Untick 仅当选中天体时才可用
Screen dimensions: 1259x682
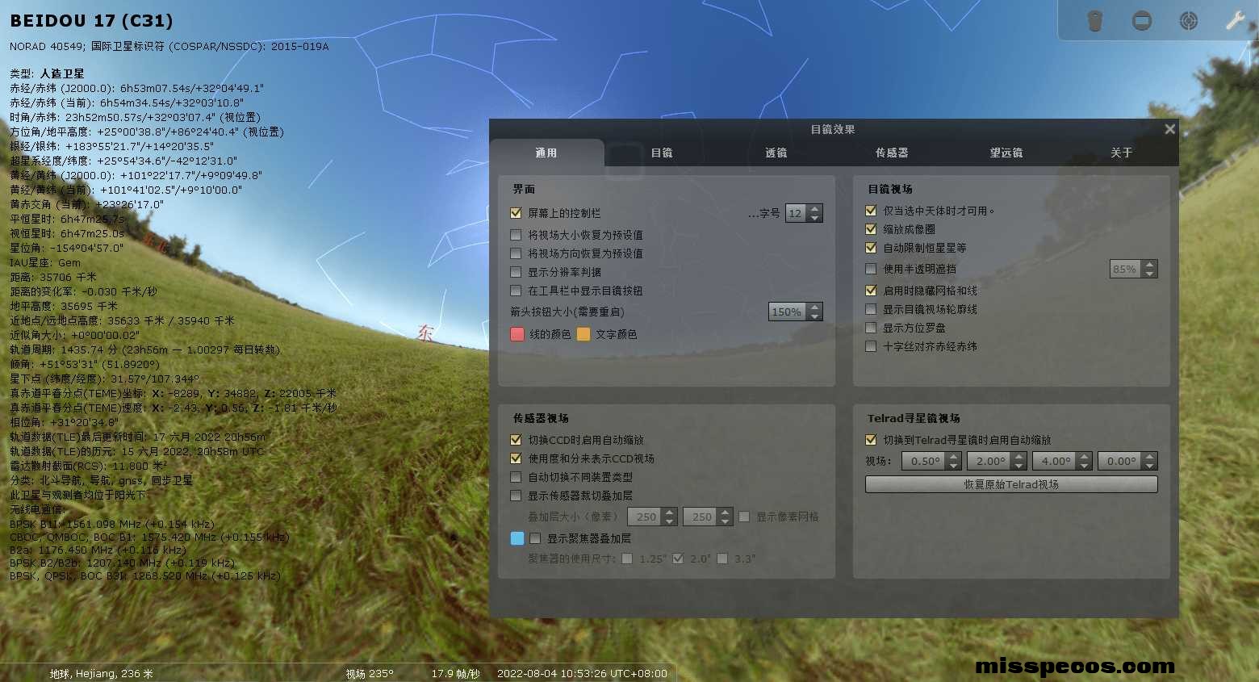(871, 211)
